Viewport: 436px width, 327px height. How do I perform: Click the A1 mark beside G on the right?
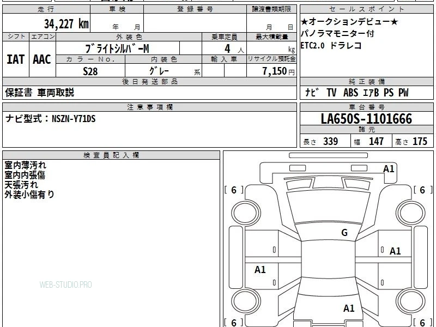[x=395, y=251]
